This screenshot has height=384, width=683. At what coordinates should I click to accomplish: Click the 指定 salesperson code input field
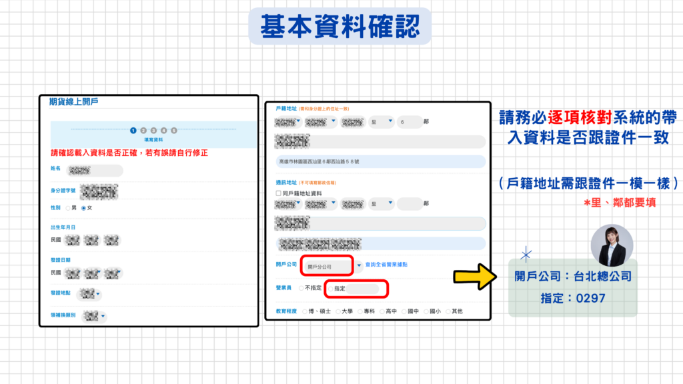point(362,289)
